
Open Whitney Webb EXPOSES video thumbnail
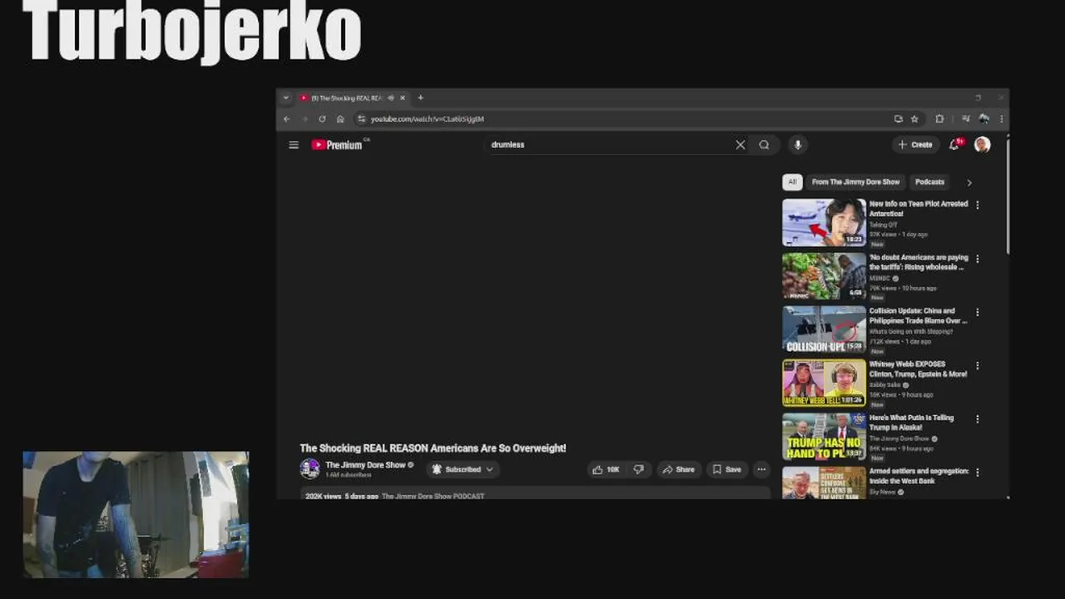[x=824, y=383]
